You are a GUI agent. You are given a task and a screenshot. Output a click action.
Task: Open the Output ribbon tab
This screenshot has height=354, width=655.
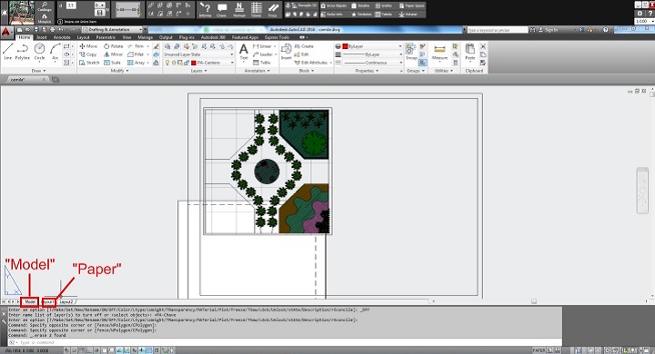[166, 37]
